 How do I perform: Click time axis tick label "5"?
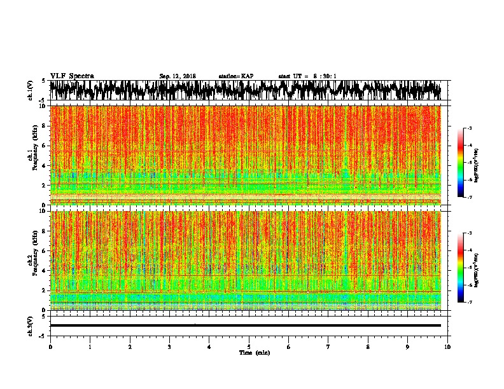pos(249,347)
